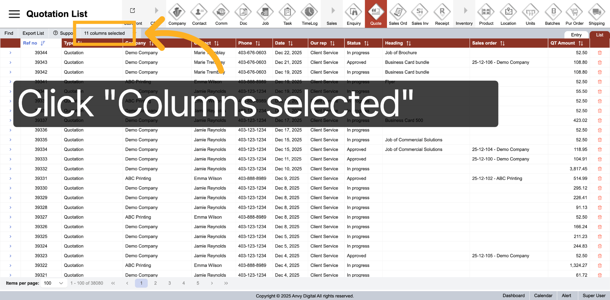Toggle sort on Status column
The width and height of the screenshot is (610, 300).
366,43
